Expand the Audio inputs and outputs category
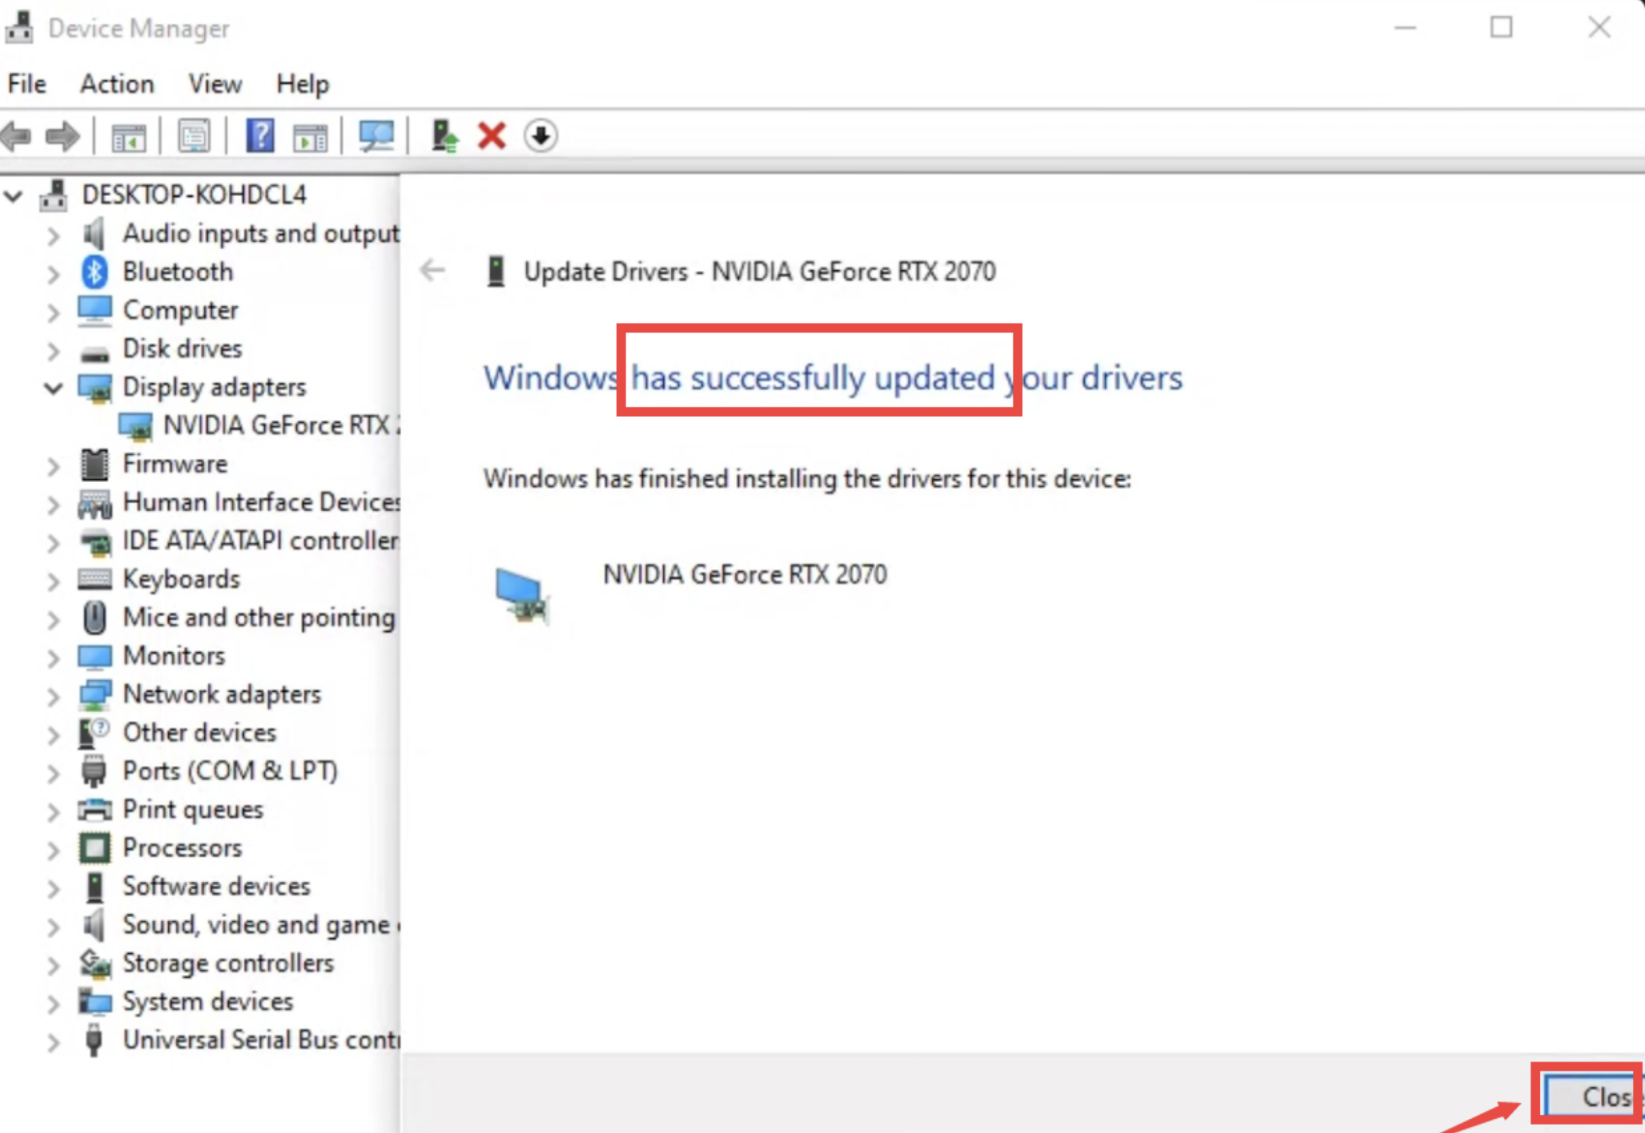This screenshot has width=1645, height=1133. pos(53,235)
